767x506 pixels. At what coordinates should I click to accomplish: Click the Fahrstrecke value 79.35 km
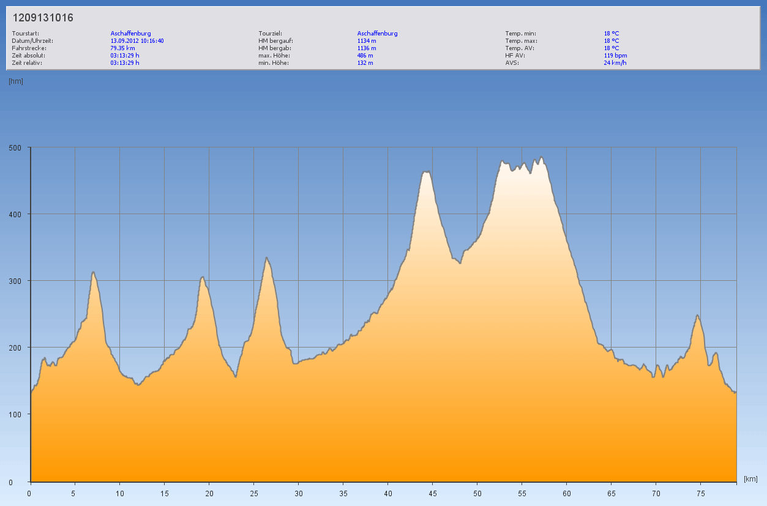click(122, 48)
